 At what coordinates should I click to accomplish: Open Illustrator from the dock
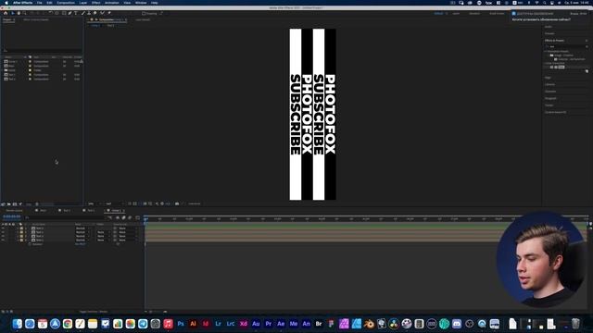coord(193,324)
